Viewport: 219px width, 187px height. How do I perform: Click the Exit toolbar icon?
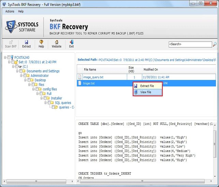coord(71,44)
